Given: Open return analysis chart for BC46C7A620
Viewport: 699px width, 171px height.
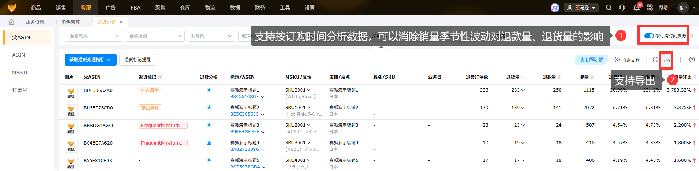Looking at the screenshot, I should pos(209,143).
